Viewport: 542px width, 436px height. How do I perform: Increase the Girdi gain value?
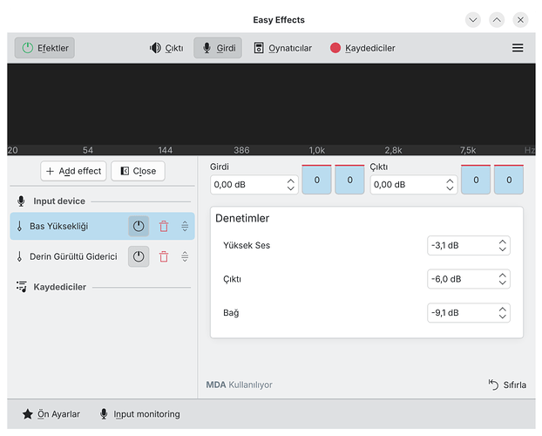point(291,181)
